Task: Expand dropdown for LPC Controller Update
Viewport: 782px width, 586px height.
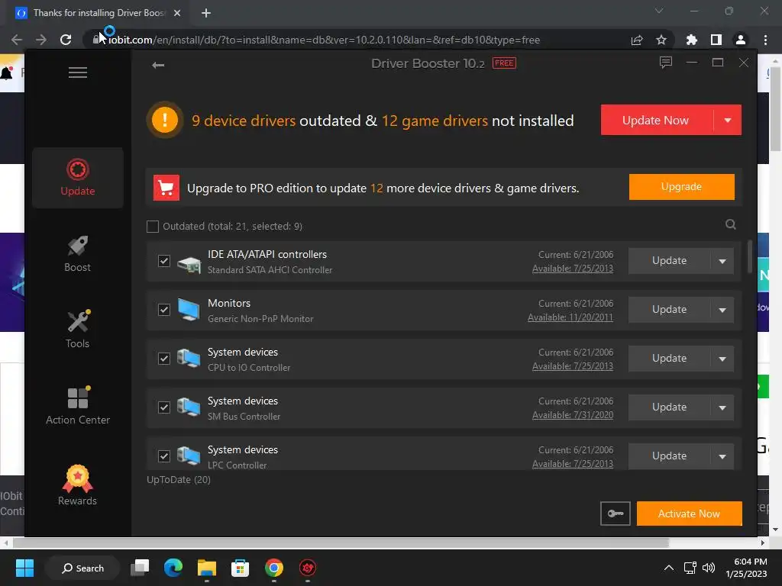Action: click(722, 456)
